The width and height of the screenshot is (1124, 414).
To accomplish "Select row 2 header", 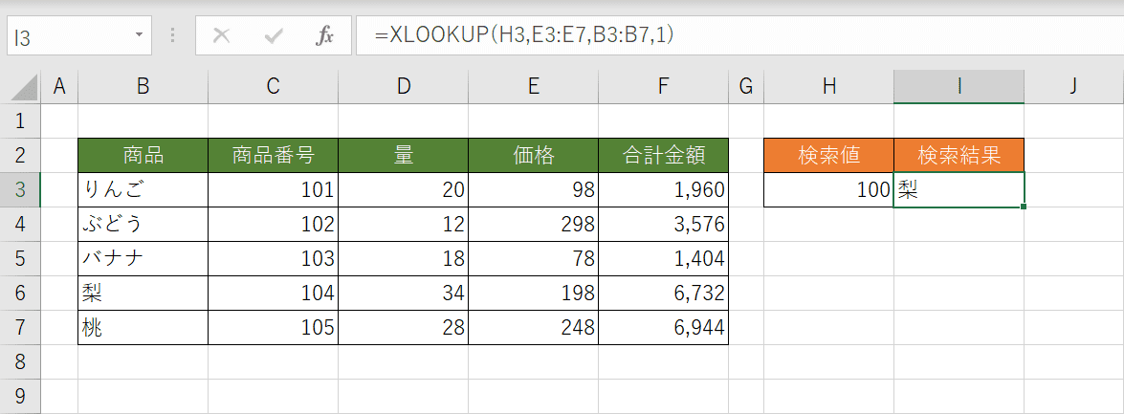I will point(20,156).
